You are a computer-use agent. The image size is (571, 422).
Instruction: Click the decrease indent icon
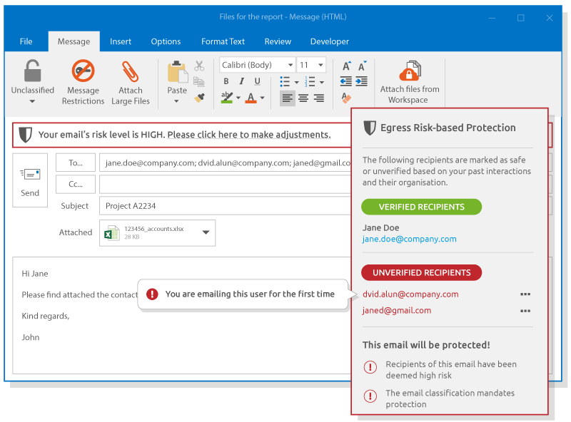pos(346,81)
